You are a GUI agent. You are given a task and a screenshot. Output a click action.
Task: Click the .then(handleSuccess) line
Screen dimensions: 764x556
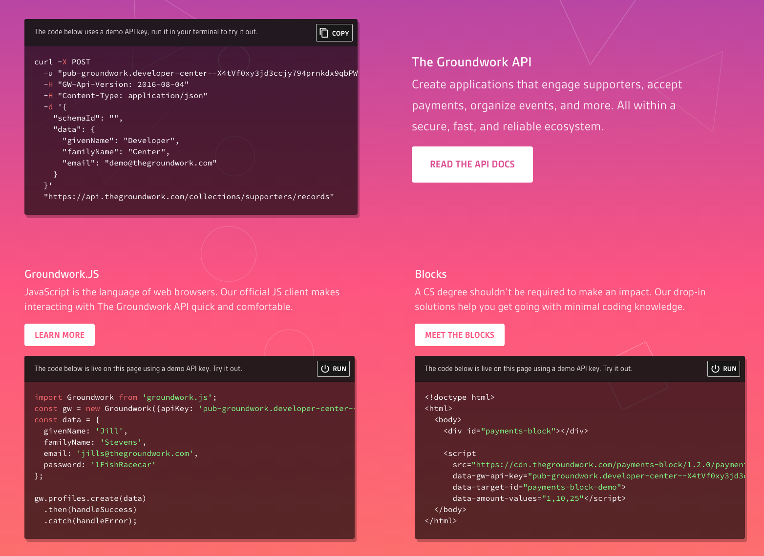click(90, 510)
